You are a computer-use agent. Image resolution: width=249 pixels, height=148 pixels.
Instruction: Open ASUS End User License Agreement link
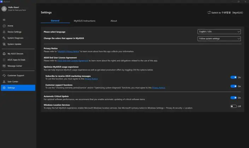[73, 61]
